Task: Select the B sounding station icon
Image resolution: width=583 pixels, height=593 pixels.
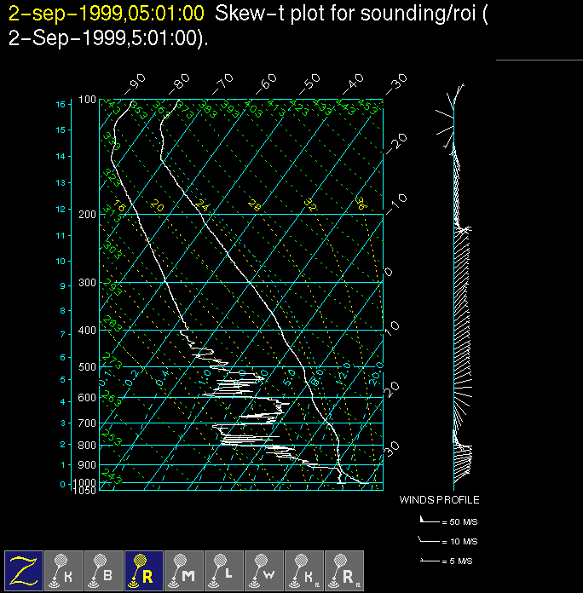Action: click(104, 570)
